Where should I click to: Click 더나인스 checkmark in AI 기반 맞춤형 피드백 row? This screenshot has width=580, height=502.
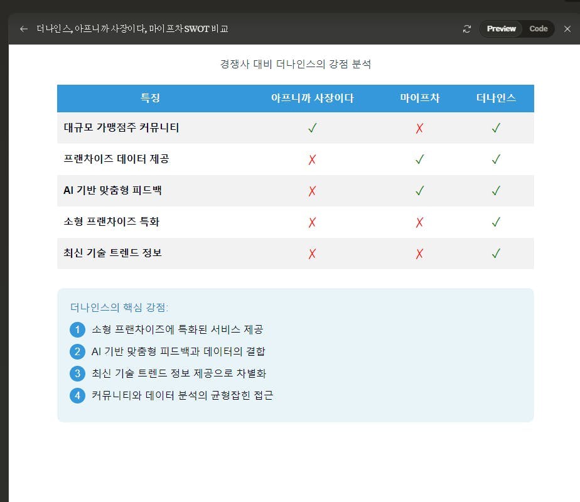(x=496, y=191)
